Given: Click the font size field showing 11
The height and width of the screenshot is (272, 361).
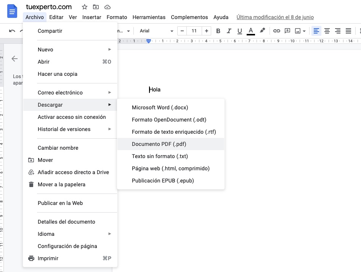Looking at the screenshot, I should [194, 31].
